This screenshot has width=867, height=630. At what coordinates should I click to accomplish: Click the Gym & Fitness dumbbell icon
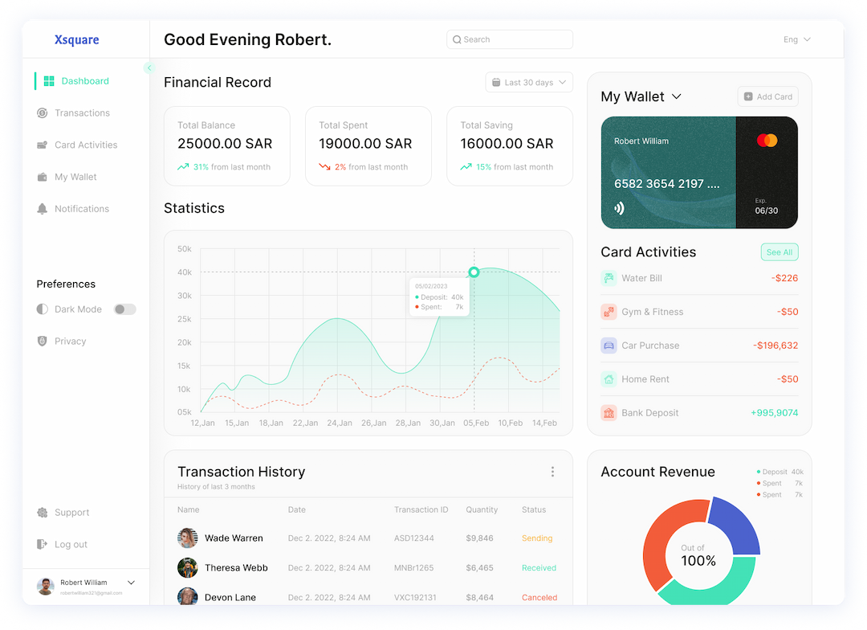tap(609, 312)
